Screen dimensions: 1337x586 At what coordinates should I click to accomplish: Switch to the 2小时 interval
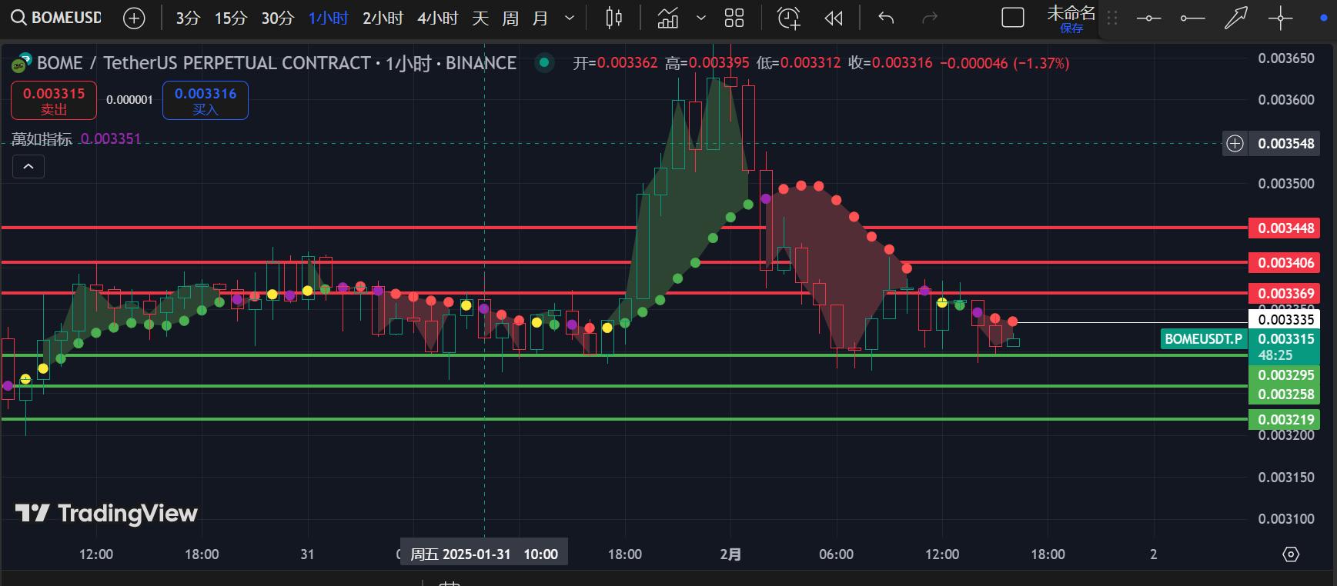point(383,18)
